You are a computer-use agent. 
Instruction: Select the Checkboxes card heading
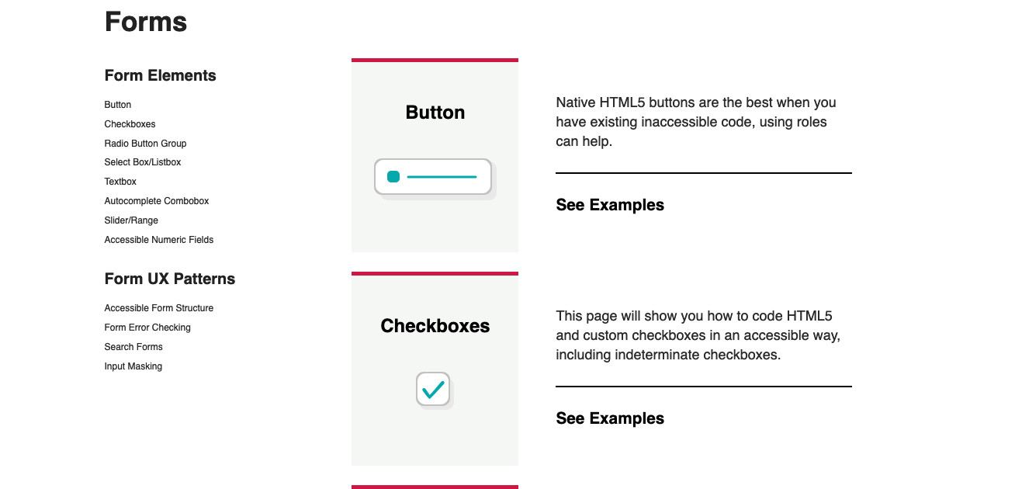(435, 325)
